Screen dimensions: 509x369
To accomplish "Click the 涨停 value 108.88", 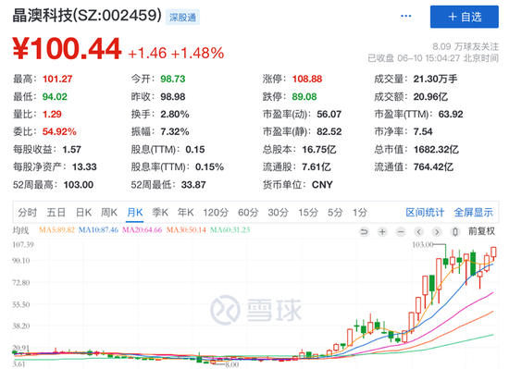I will coord(307,79).
